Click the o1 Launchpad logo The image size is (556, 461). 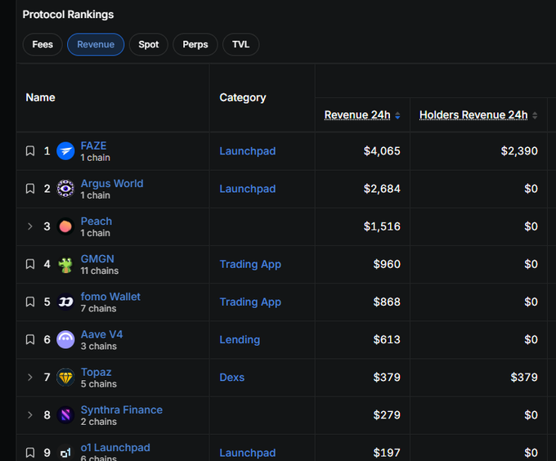(x=65, y=453)
